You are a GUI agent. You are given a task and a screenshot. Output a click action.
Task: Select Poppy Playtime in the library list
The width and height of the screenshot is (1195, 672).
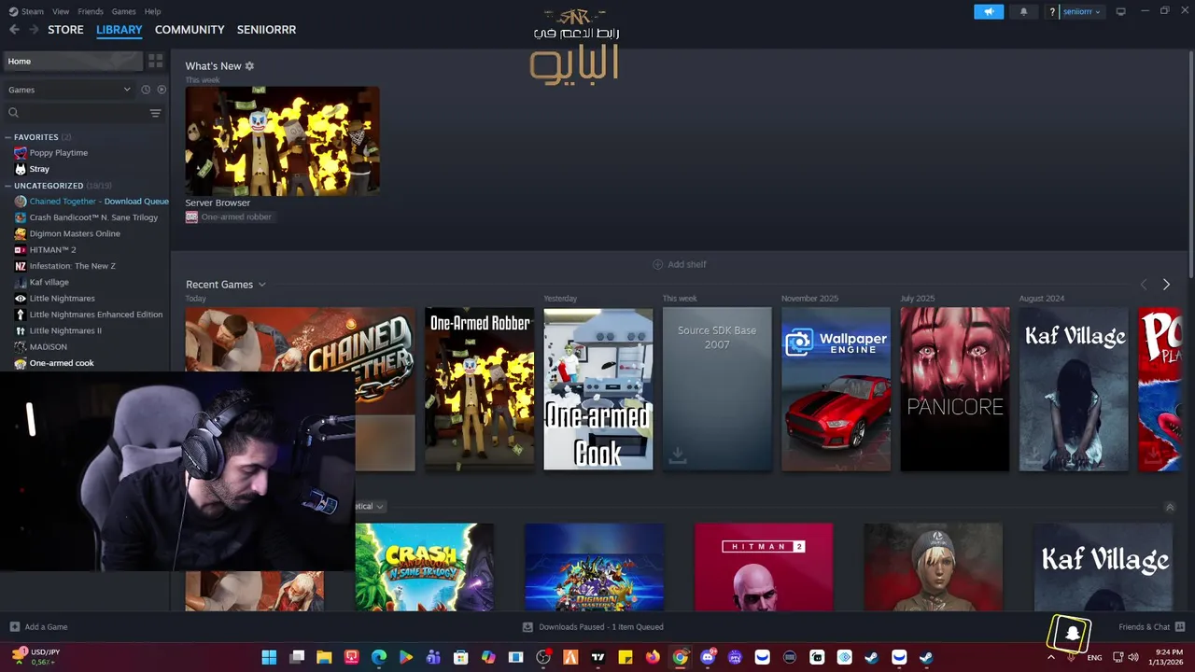[58, 153]
